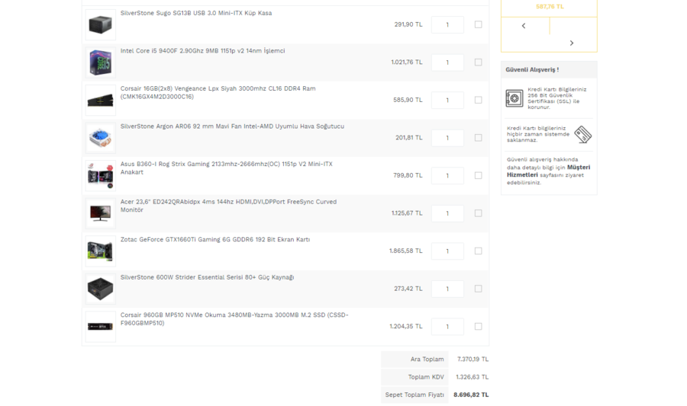Open the Zotac GeForce GTX1660Ti Ekran Kartı link

pos(215,239)
